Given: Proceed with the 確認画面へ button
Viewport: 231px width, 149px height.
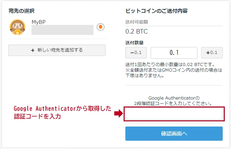Looking at the screenshot, I should click(x=174, y=133).
